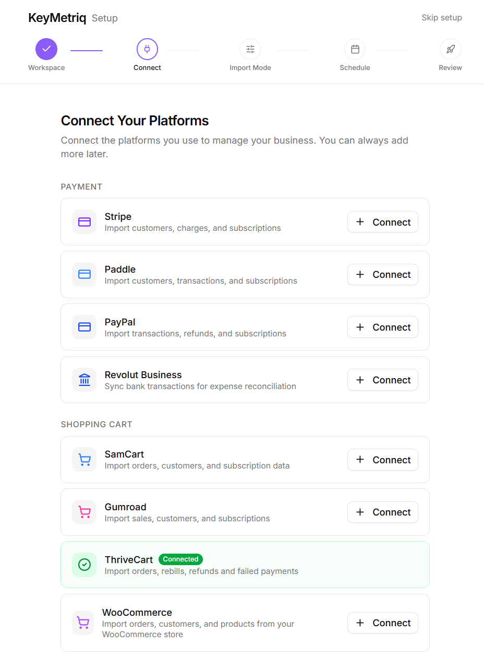Click the Paddle card icon
The image size is (484, 656).
click(84, 274)
